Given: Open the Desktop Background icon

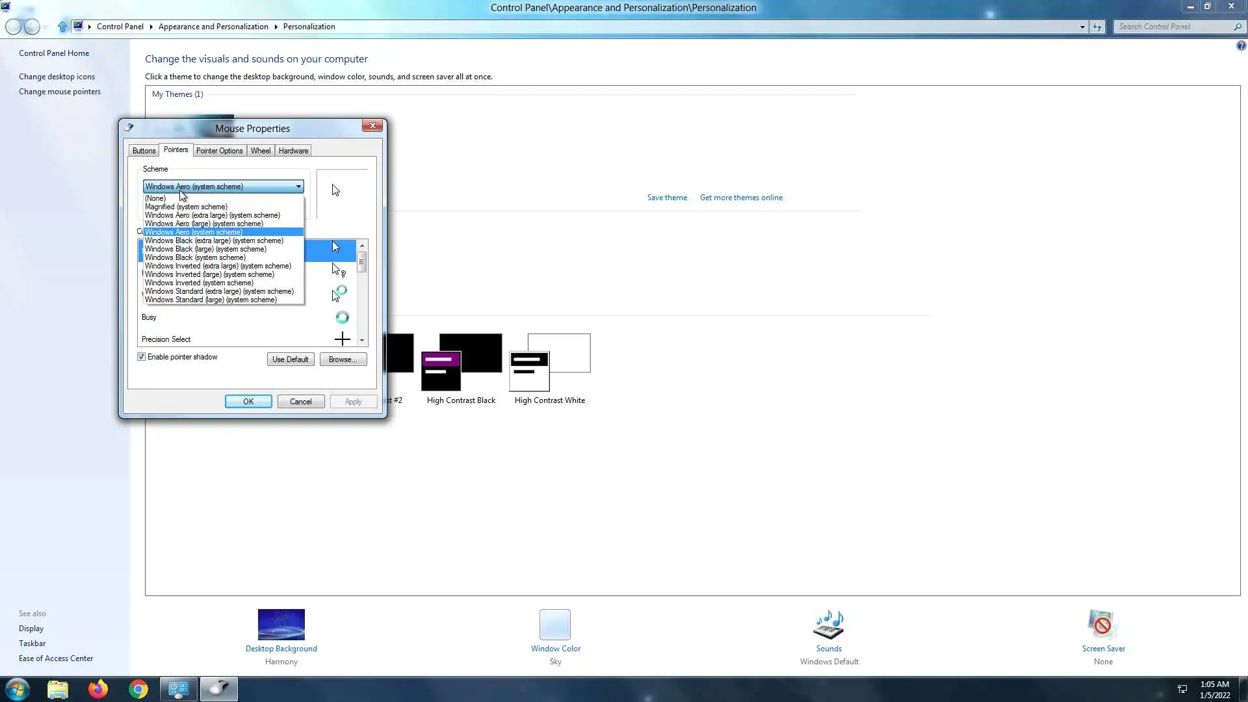Looking at the screenshot, I should [x=281, y=625].
